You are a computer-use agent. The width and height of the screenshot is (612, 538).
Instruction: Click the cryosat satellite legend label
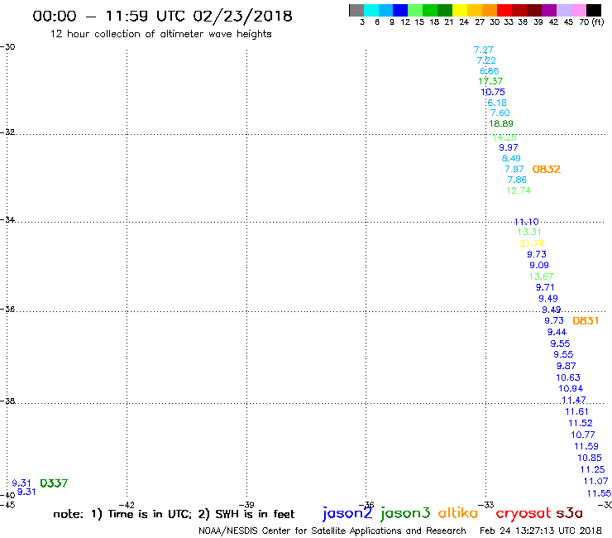524,513
